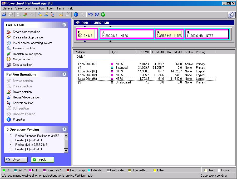The width and height of the screenshot is (237, 179).
Task: Click the Copy a partition icon
Action: point(9,65)
